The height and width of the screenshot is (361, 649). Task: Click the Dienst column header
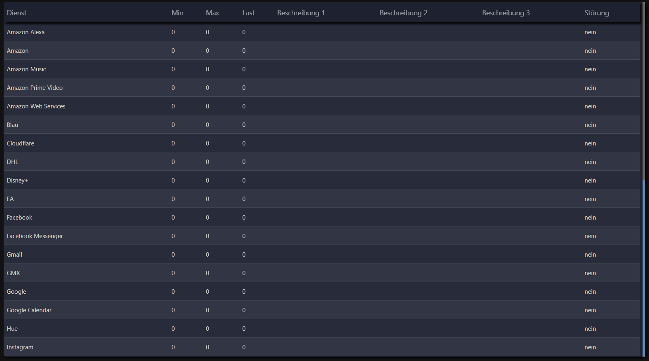17,13
